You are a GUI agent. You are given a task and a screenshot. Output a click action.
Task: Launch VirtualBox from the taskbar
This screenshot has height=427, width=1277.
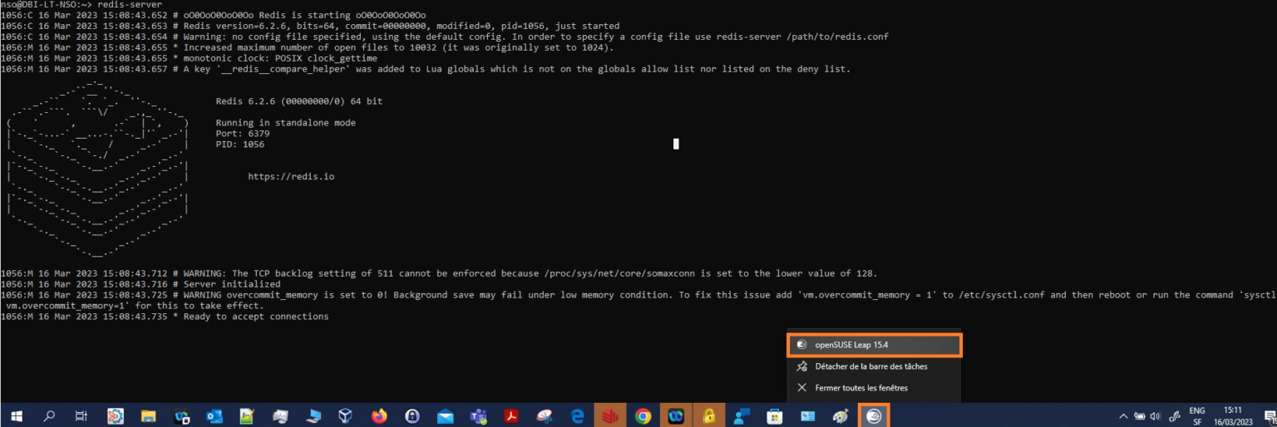[x=346, y=416]
